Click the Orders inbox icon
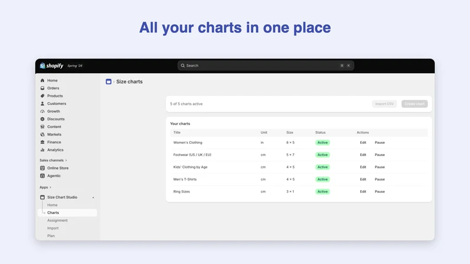Screen dimensions: 470x264 tap(42, 88)
